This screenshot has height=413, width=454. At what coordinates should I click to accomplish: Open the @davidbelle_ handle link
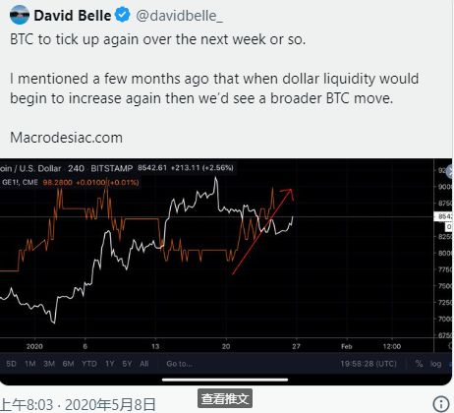point(179,16)
